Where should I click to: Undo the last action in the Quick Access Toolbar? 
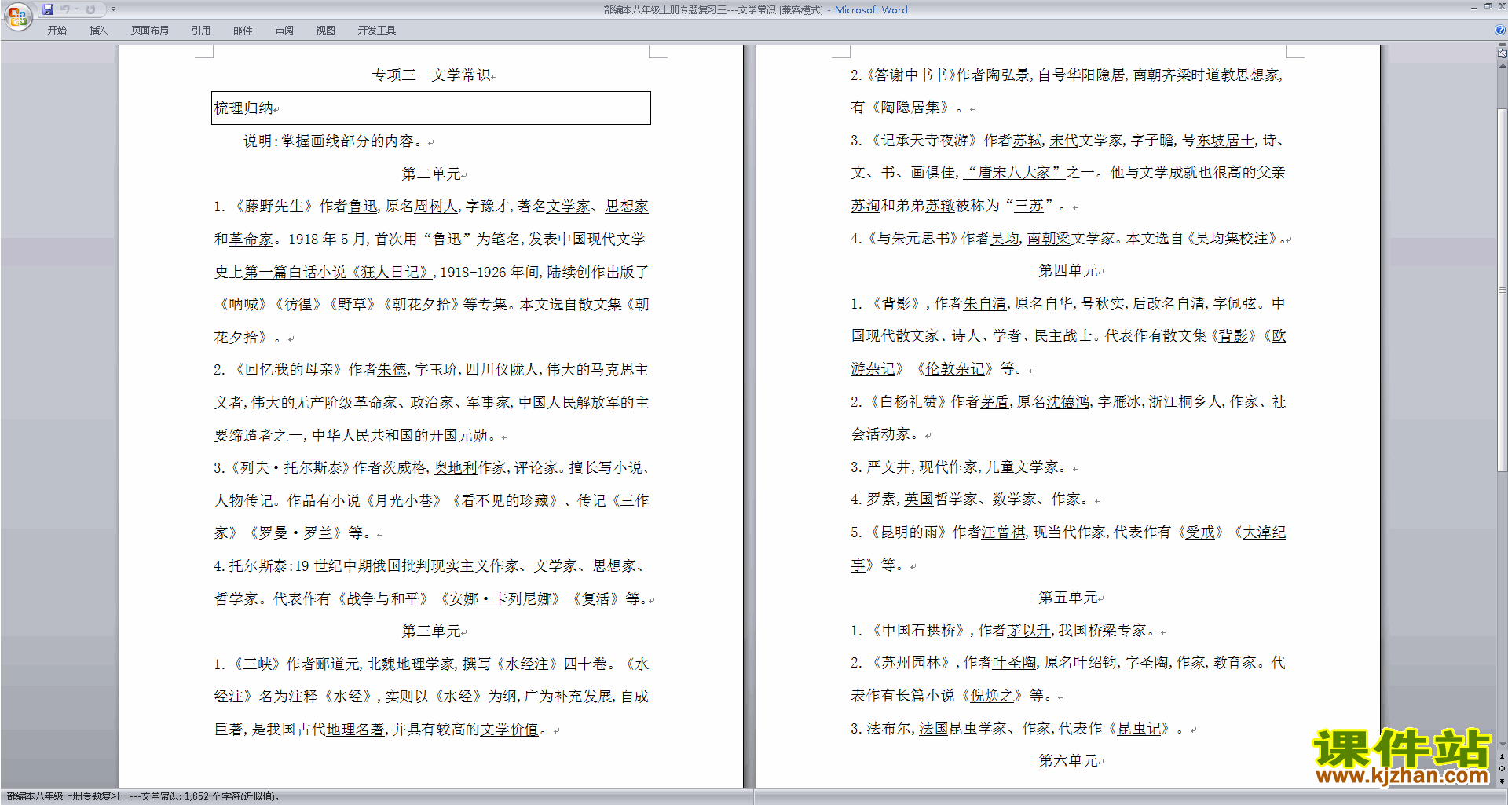(x=65, y=9)
